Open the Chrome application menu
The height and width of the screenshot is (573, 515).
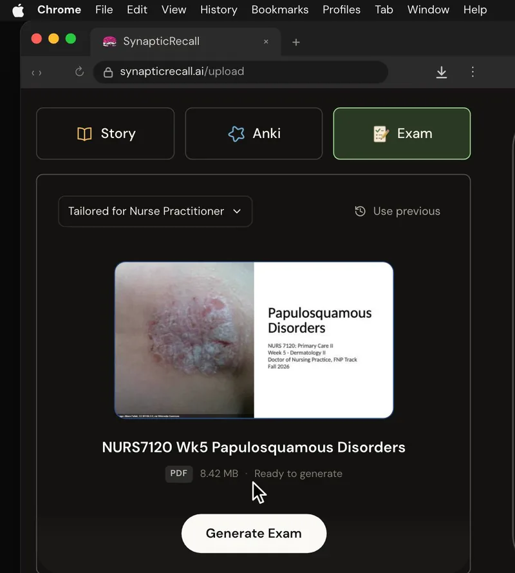pos(59,10)
